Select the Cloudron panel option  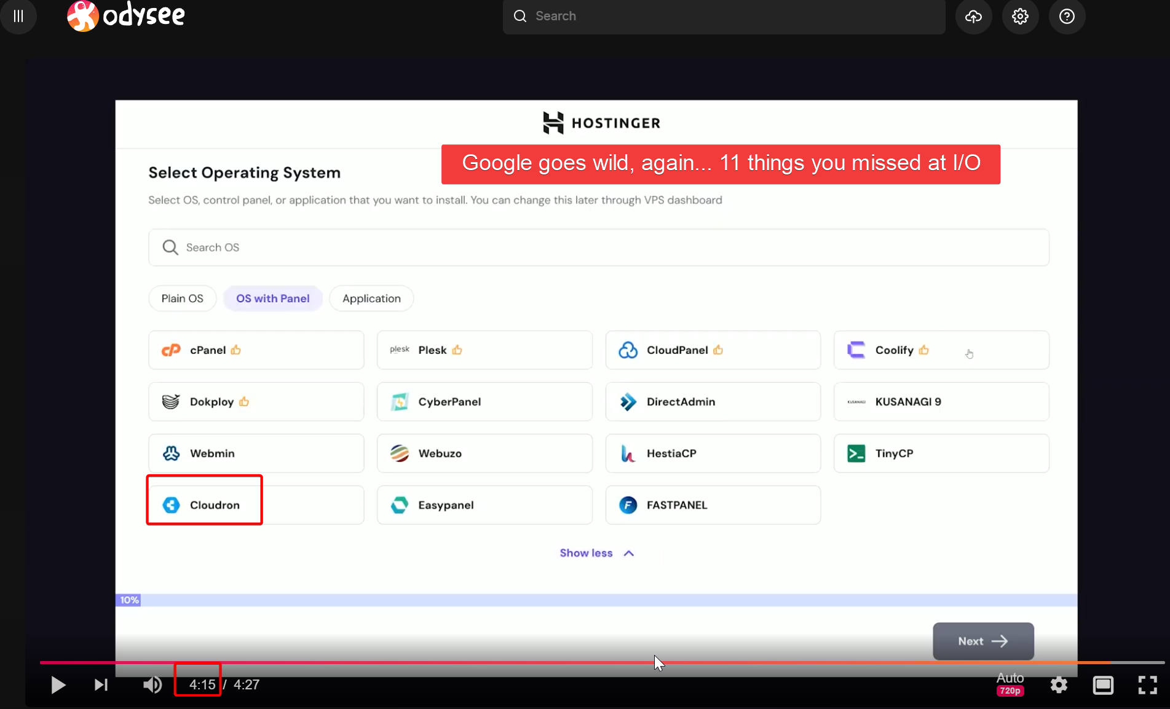point(256,505)
